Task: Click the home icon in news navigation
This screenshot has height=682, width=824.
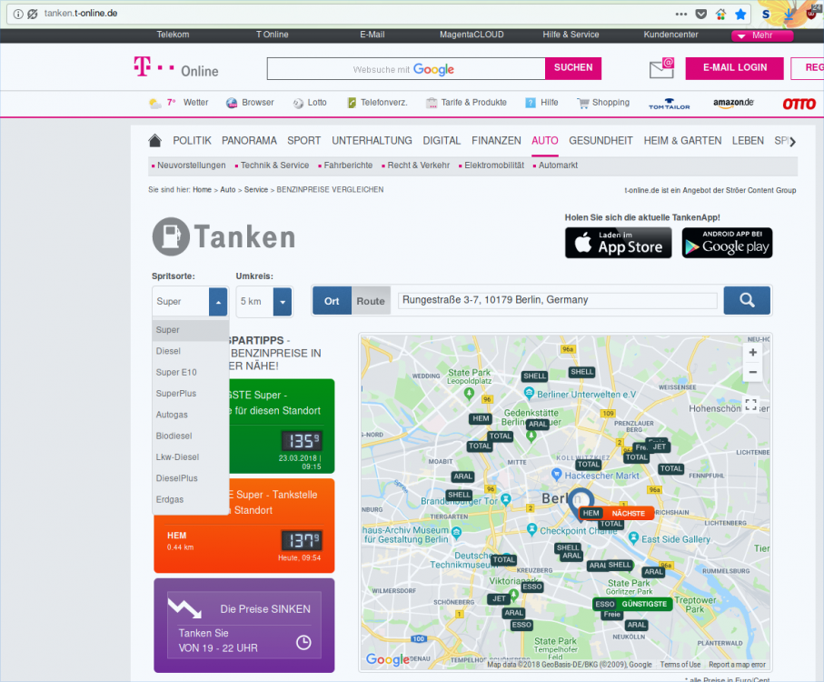Action: [155, 140]
